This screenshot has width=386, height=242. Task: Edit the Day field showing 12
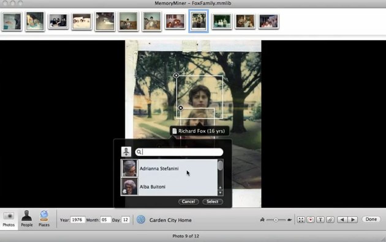coord(126,219)
